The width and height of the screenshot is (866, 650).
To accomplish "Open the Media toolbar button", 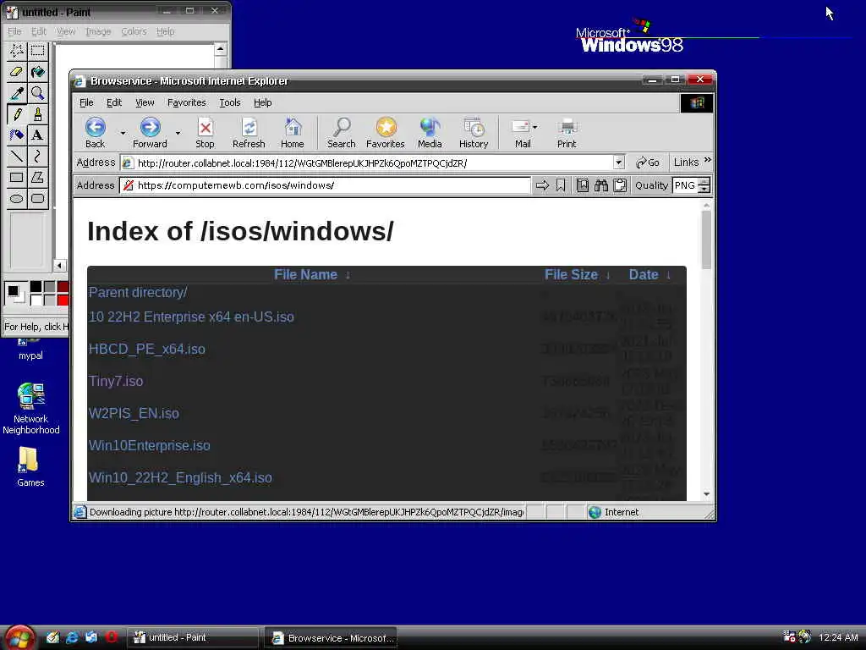I will point(430,133).
